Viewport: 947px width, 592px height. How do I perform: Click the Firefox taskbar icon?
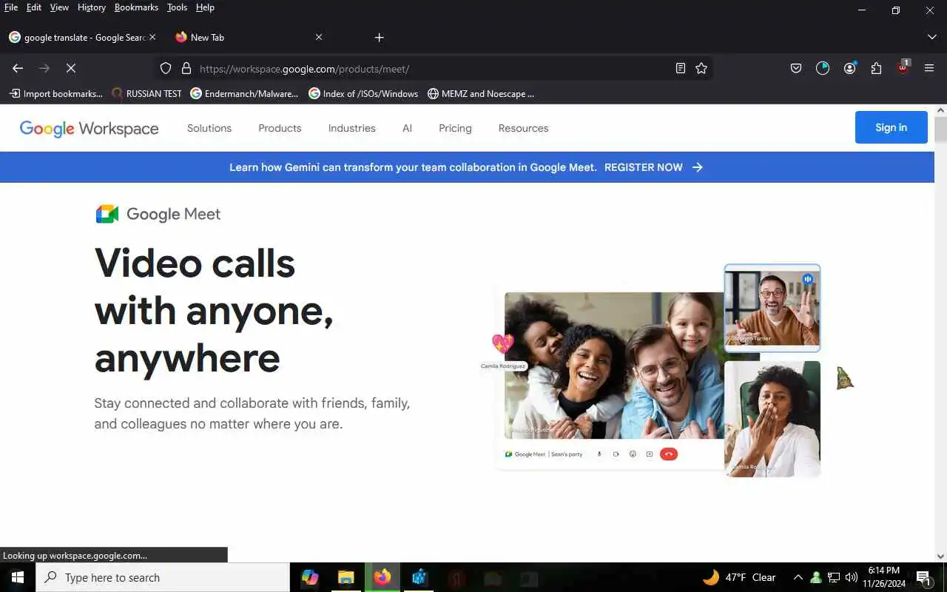(x=382, y=577)
